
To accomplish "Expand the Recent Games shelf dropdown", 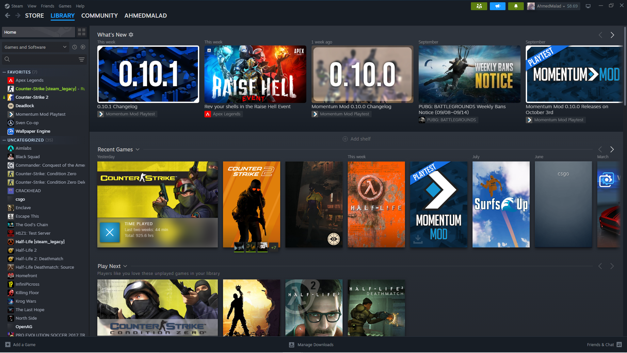I will [x=137, y=149].
